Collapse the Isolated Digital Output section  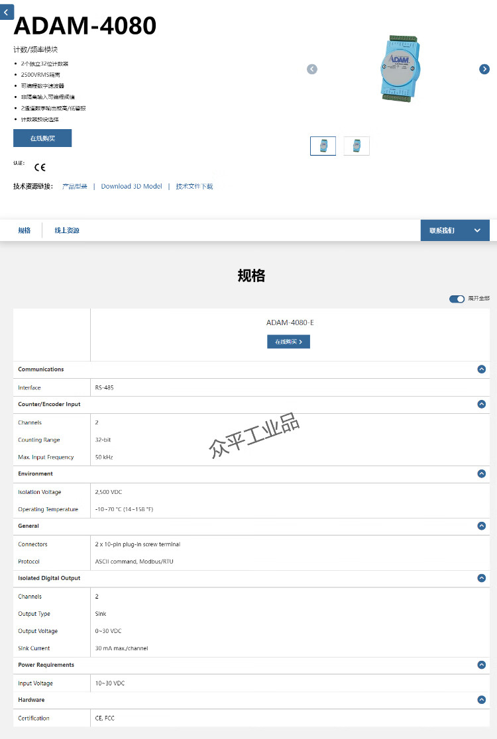pyautogui.click(x=482, y=578)
